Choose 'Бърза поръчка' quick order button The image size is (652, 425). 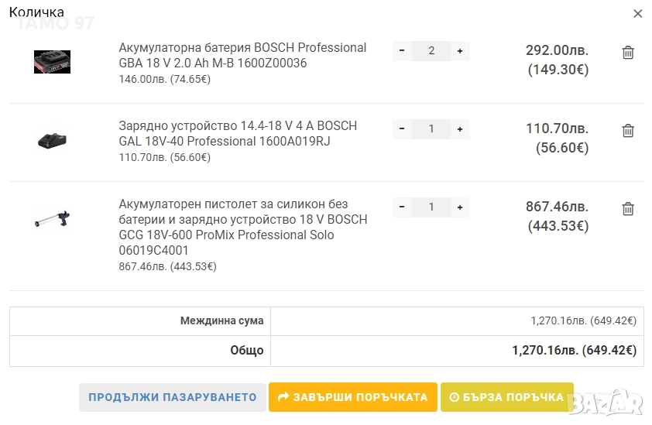[x=506, y=397]
